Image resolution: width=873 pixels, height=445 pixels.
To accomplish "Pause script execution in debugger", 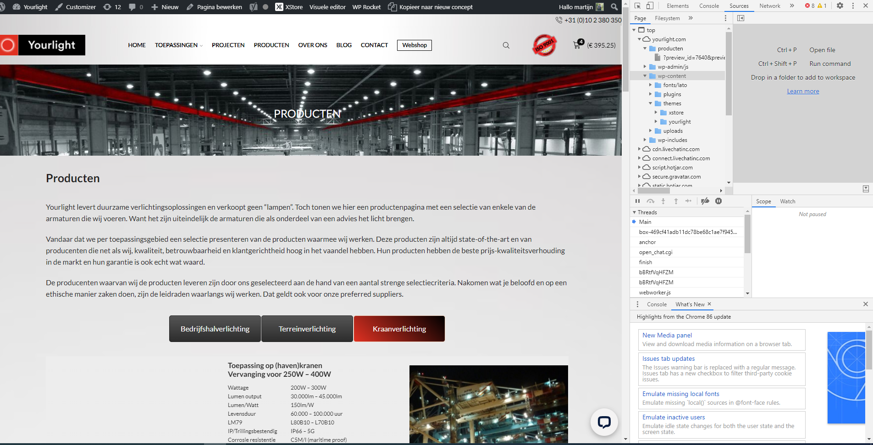I will point(637,201).
